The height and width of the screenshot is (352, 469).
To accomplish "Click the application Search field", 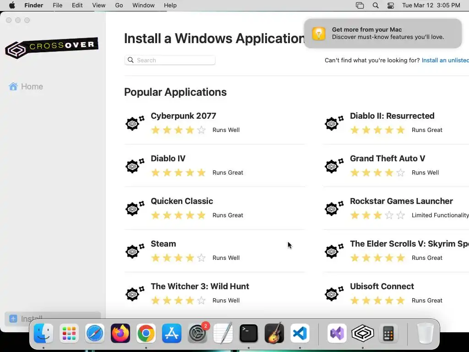I will (170, 60).
